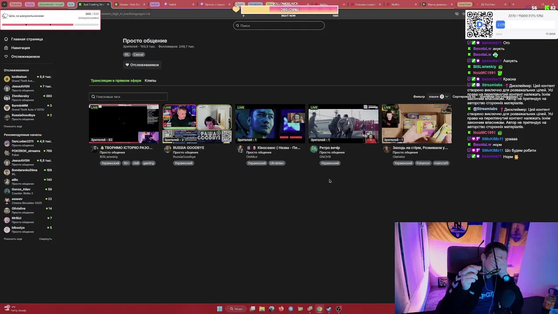Image resolution: width=558 pixels, height=314 pixels.
Task: Open Windows Start menu
Action: (220, 309)
